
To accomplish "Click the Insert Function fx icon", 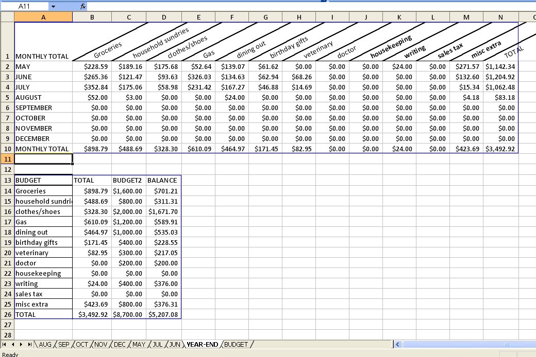I will [83, 7].
